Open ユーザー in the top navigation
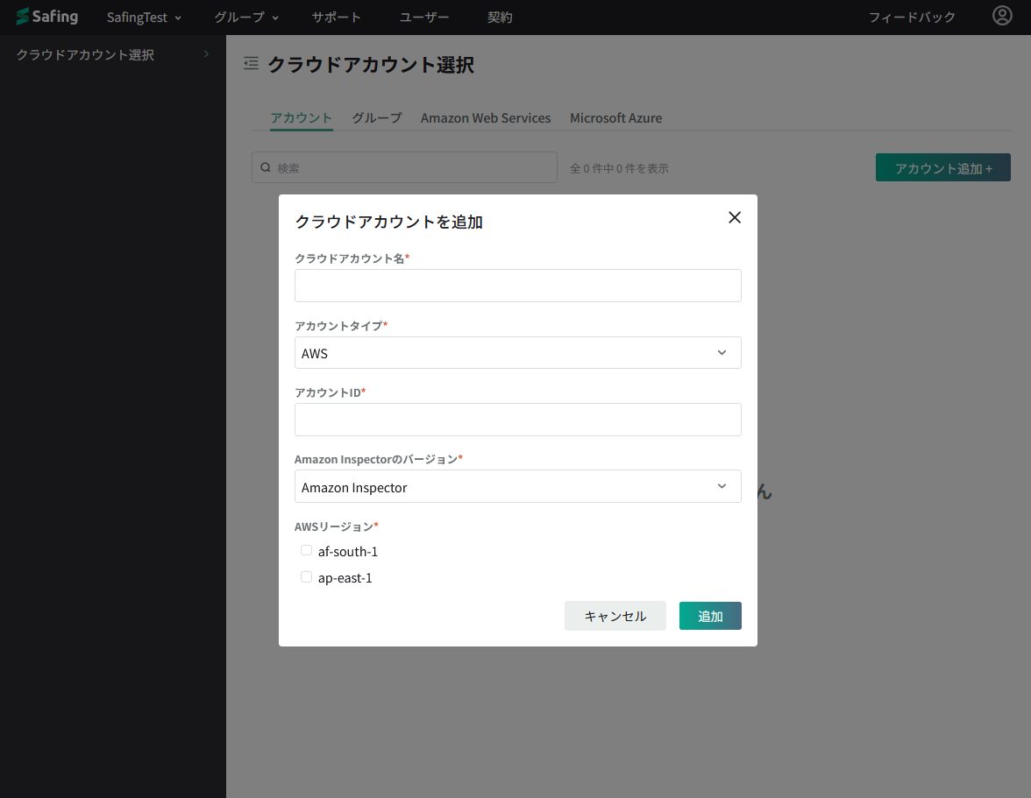The image size is (1031, 798). (424, 17)
